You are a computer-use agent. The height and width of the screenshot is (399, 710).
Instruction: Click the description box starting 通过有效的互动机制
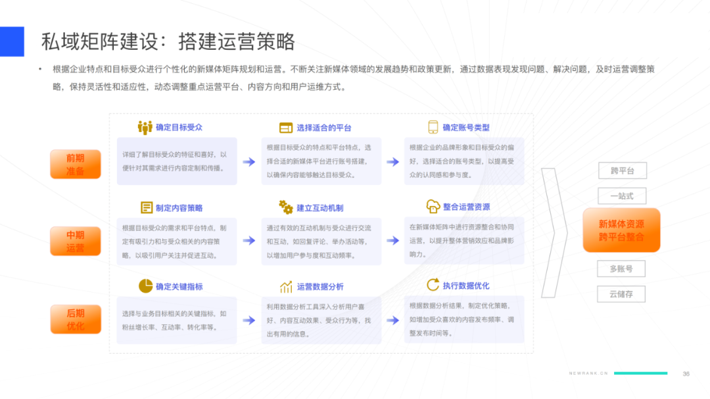pos(321,241)
